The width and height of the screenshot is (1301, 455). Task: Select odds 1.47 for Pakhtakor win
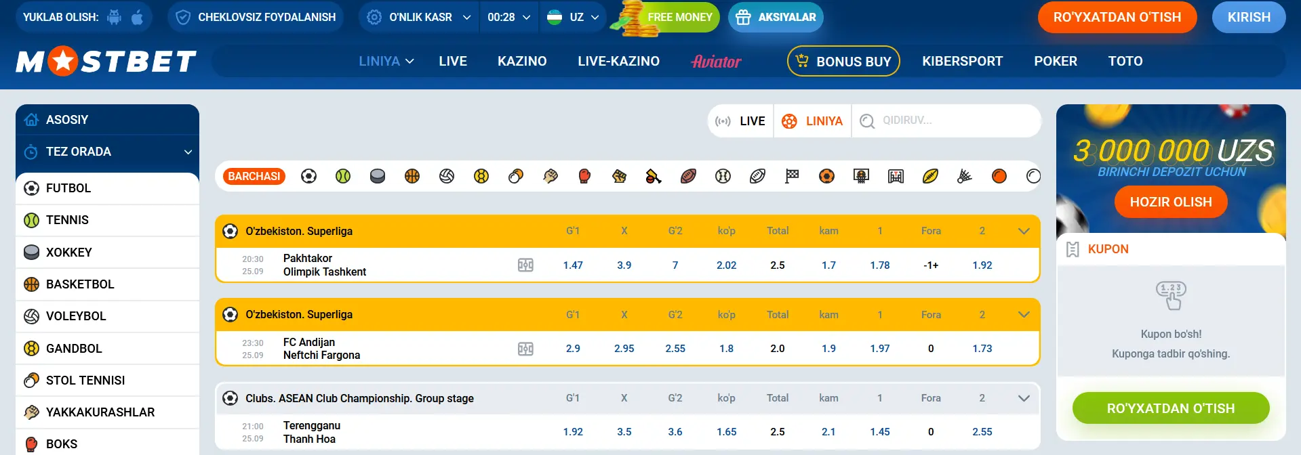click(573, 265)
